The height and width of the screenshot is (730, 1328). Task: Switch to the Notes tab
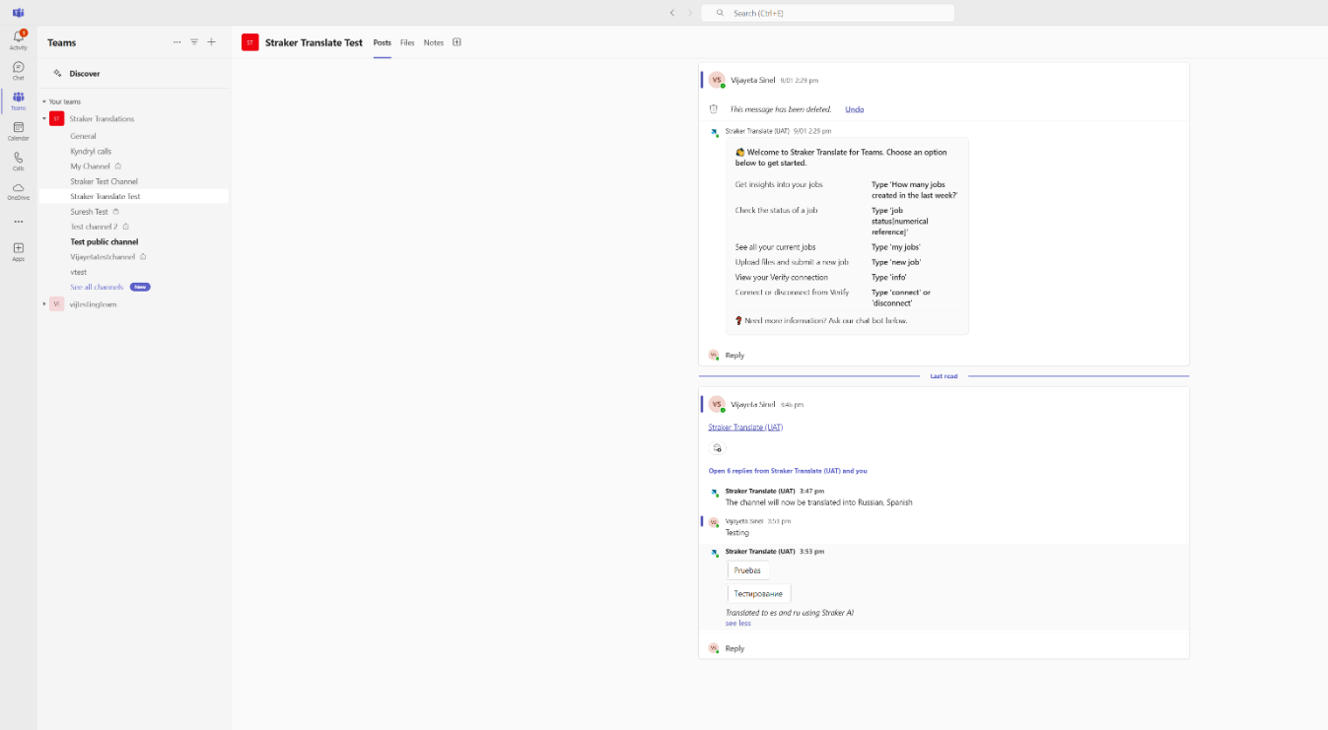pos(434,42)
